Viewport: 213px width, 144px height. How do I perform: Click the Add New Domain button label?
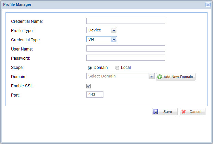(x=178, y=77)
